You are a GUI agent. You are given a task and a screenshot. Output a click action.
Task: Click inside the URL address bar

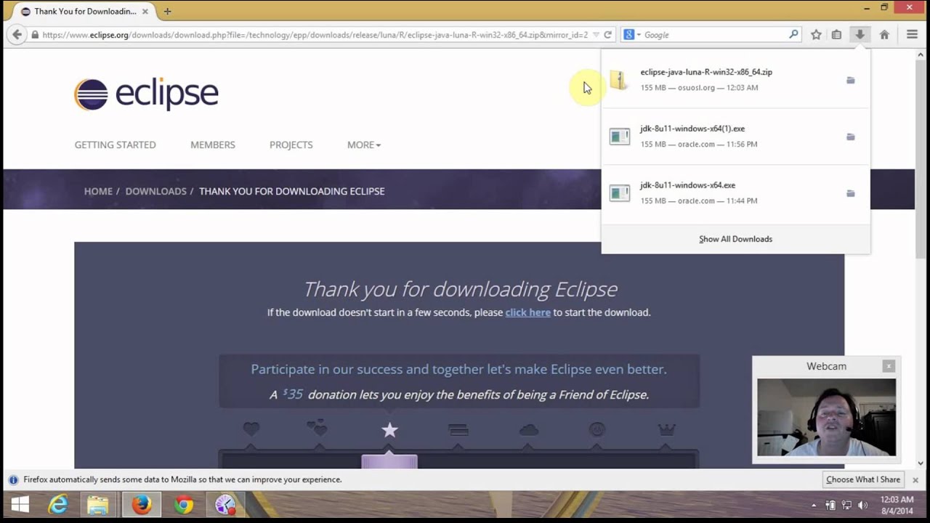315,34
